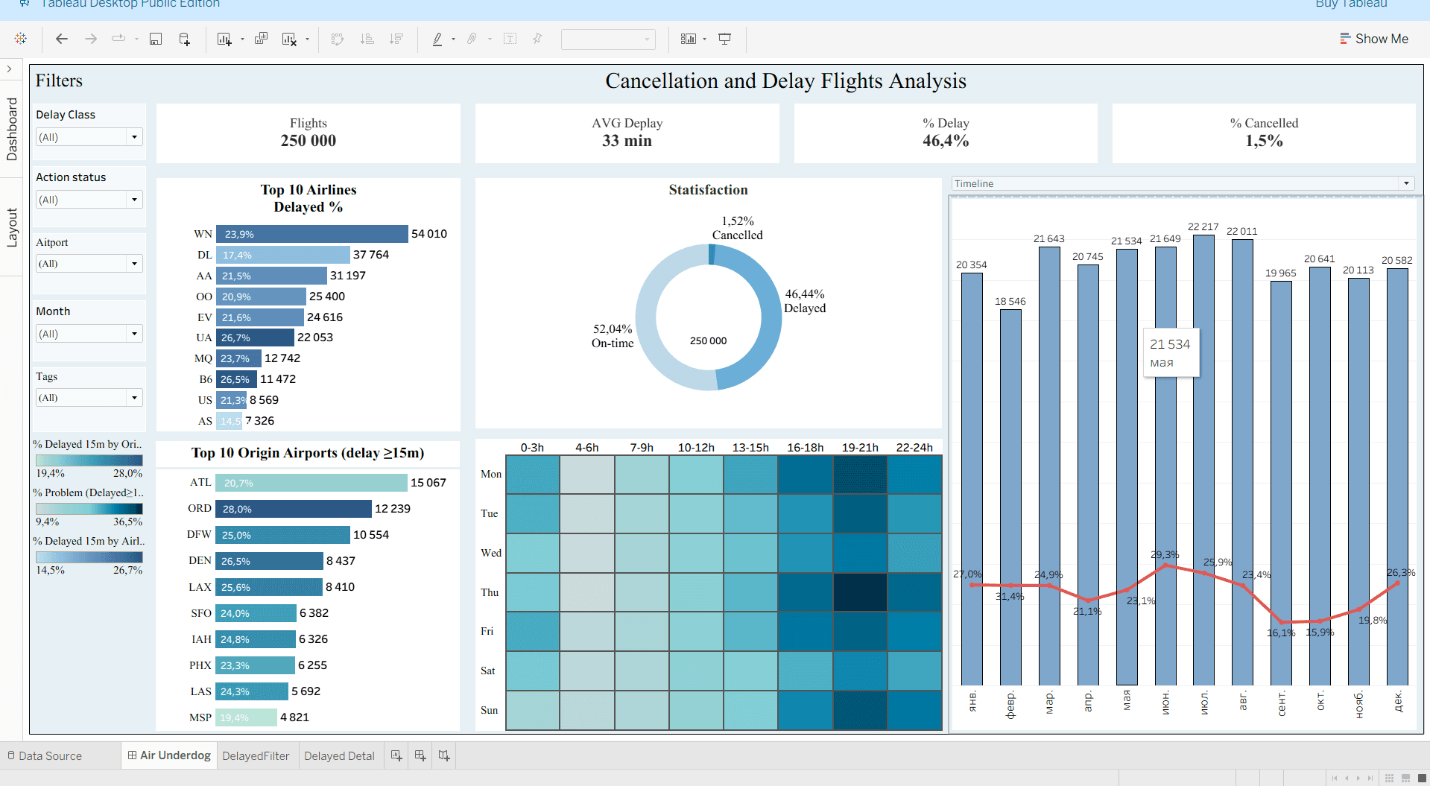
Task: Switch to the Layout tab
Action: pos(12,224)
